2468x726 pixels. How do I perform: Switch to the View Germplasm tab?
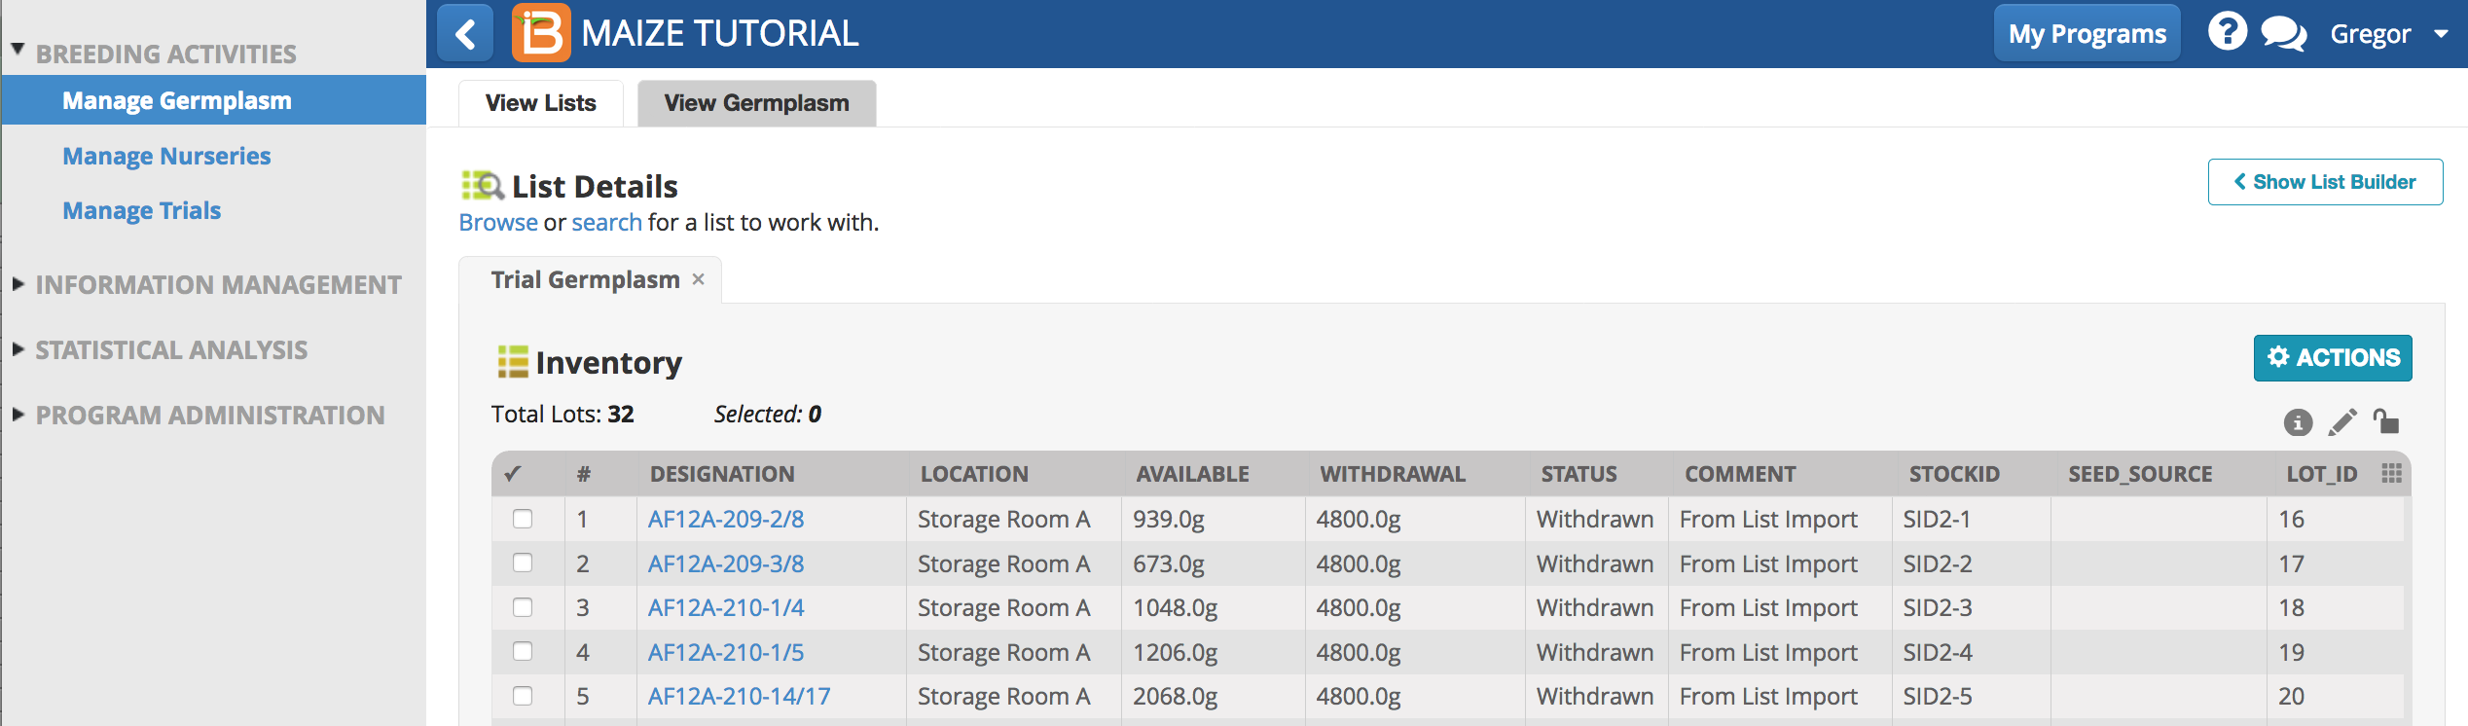coord(756,103)
